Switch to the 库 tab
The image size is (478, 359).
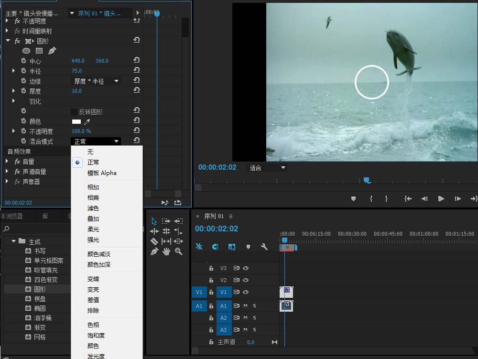pyautogui.click(x=45, y=216)
